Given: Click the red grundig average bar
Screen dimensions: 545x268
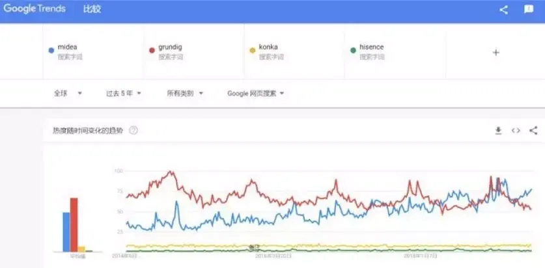Looking at the screenshot, I should [74, 224].
